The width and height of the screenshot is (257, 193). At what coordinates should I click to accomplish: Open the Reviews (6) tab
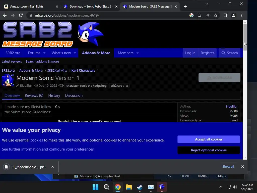(x=34, y=95)
